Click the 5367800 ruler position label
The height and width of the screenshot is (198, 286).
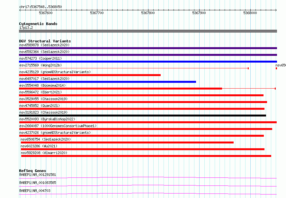click(148, 13)
